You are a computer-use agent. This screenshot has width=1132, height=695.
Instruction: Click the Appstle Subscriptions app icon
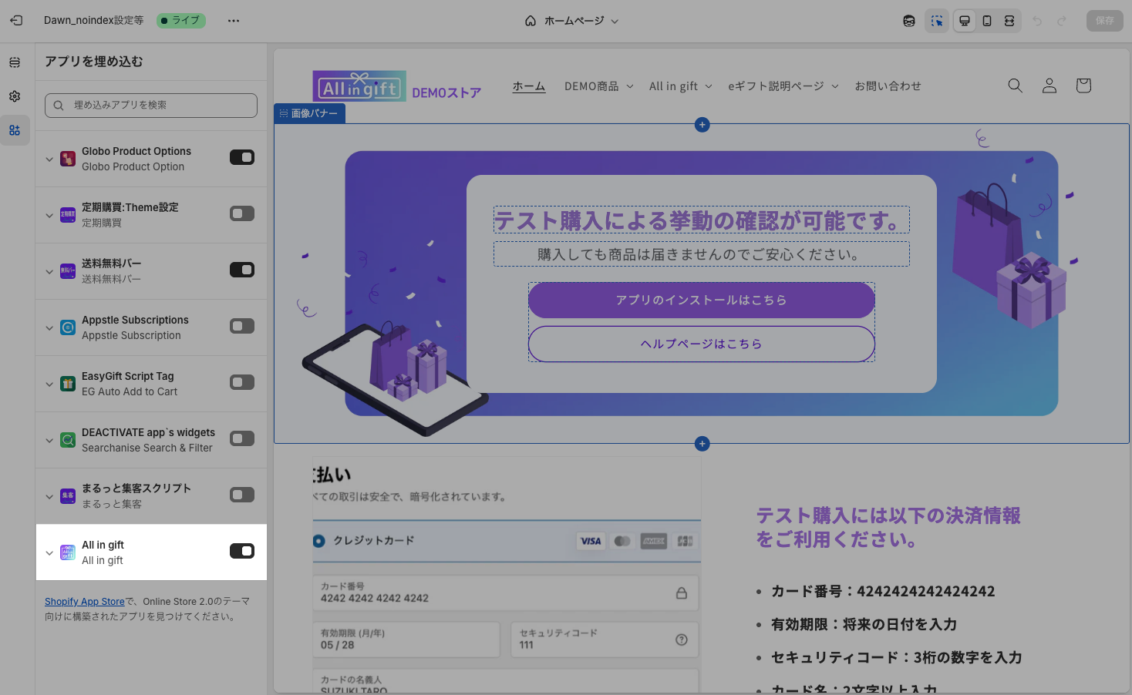[x=68, y=327]
